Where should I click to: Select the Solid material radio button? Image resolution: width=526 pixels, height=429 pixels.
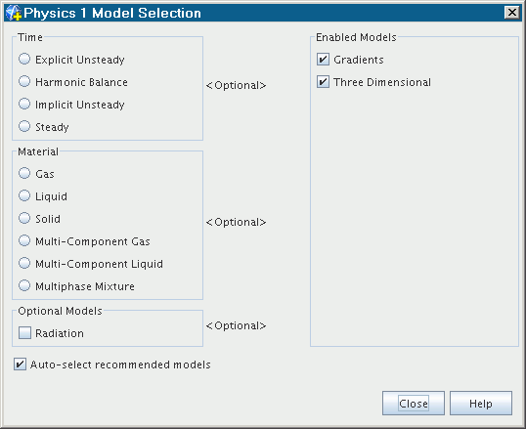pyautogui.click(x=24, y=218)
